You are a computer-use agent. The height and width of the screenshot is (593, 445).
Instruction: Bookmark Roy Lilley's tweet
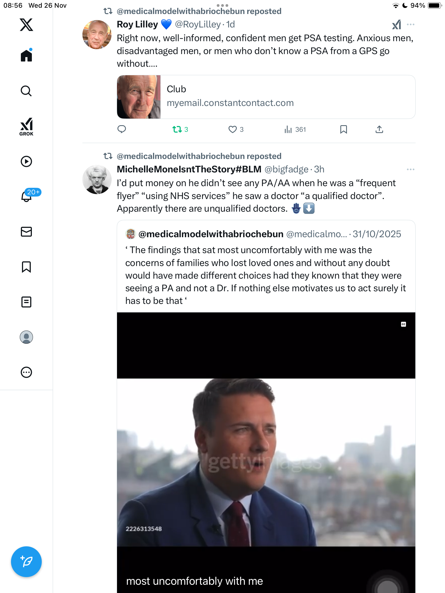[343, 129]
